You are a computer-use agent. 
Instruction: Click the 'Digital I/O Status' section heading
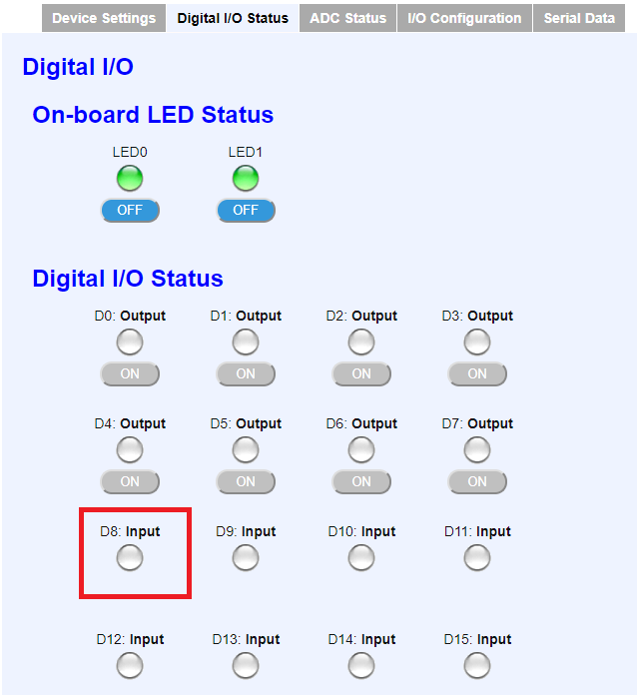point(128,279)
